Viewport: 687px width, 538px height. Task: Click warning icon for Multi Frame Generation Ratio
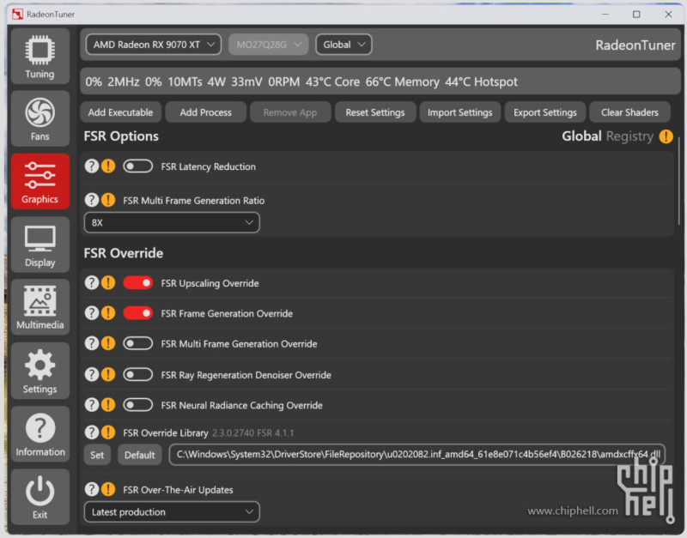coord(108,200)
